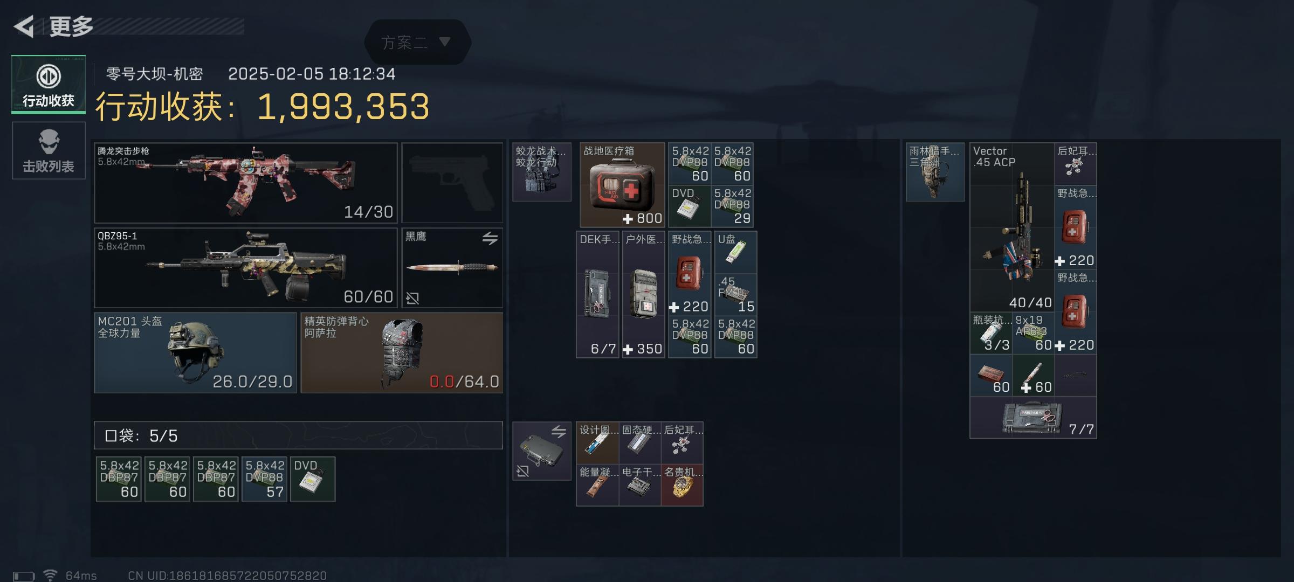Click the safe box swap arrows icon
Viewport: 1294px width, 582px height.
[x=559, y=431]
